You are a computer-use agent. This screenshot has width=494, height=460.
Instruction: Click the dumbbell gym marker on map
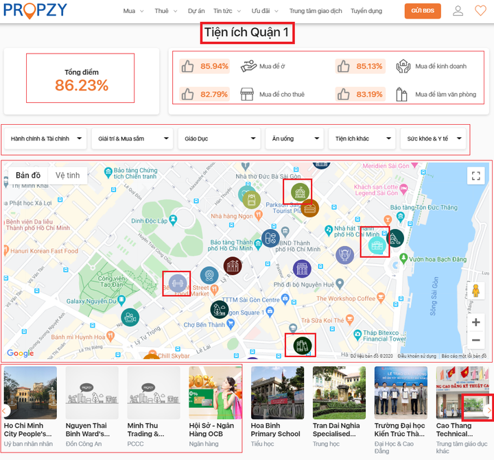pos(177,282)
